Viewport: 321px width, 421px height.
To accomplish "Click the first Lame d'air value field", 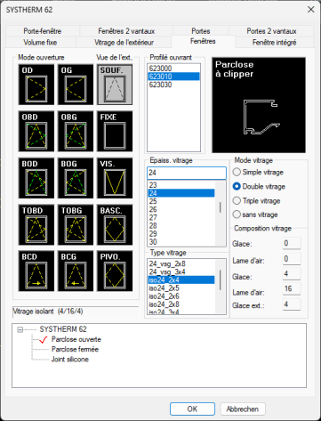I will pos(292,259).
